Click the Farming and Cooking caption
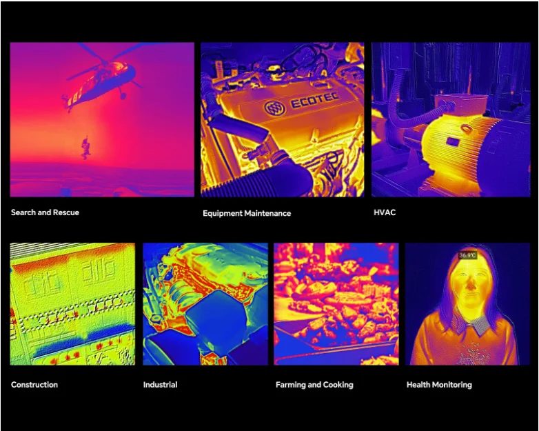Image resolution: width=539 pixels, height=431 pixels. [314, 385]
